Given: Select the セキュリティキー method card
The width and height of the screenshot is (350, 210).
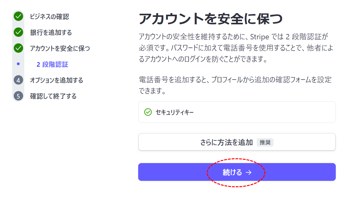Looking at the screenshot, I should tap(237, 112).
